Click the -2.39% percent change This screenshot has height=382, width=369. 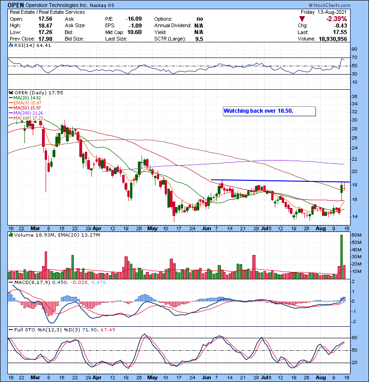(x=337, y=19)
